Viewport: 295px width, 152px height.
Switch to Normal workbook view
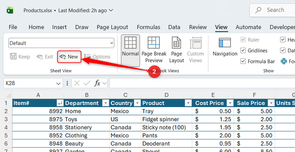pyautogui.click(x=130, y=50)
